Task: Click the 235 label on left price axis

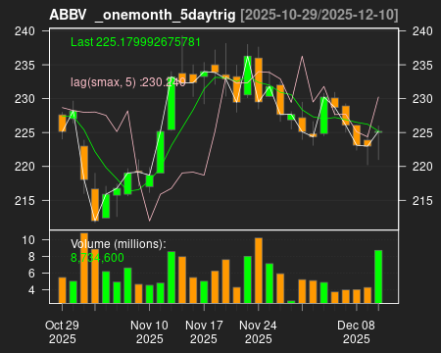Action: pos(24,66)
